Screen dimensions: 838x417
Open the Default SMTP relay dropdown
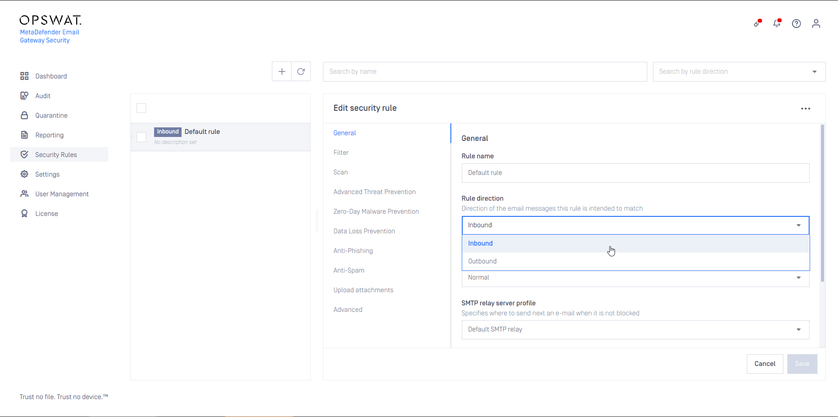tap(635, 330)
